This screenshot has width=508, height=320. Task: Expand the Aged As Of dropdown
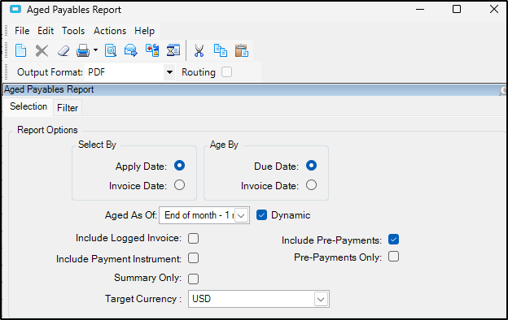tap(241, 215)
